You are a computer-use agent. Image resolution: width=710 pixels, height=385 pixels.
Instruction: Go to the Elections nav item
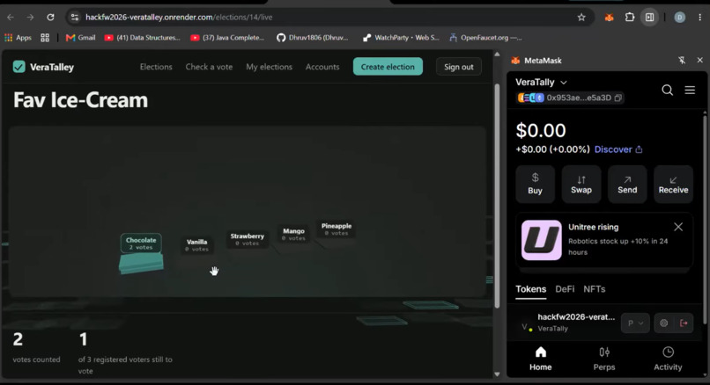(156, 67)
